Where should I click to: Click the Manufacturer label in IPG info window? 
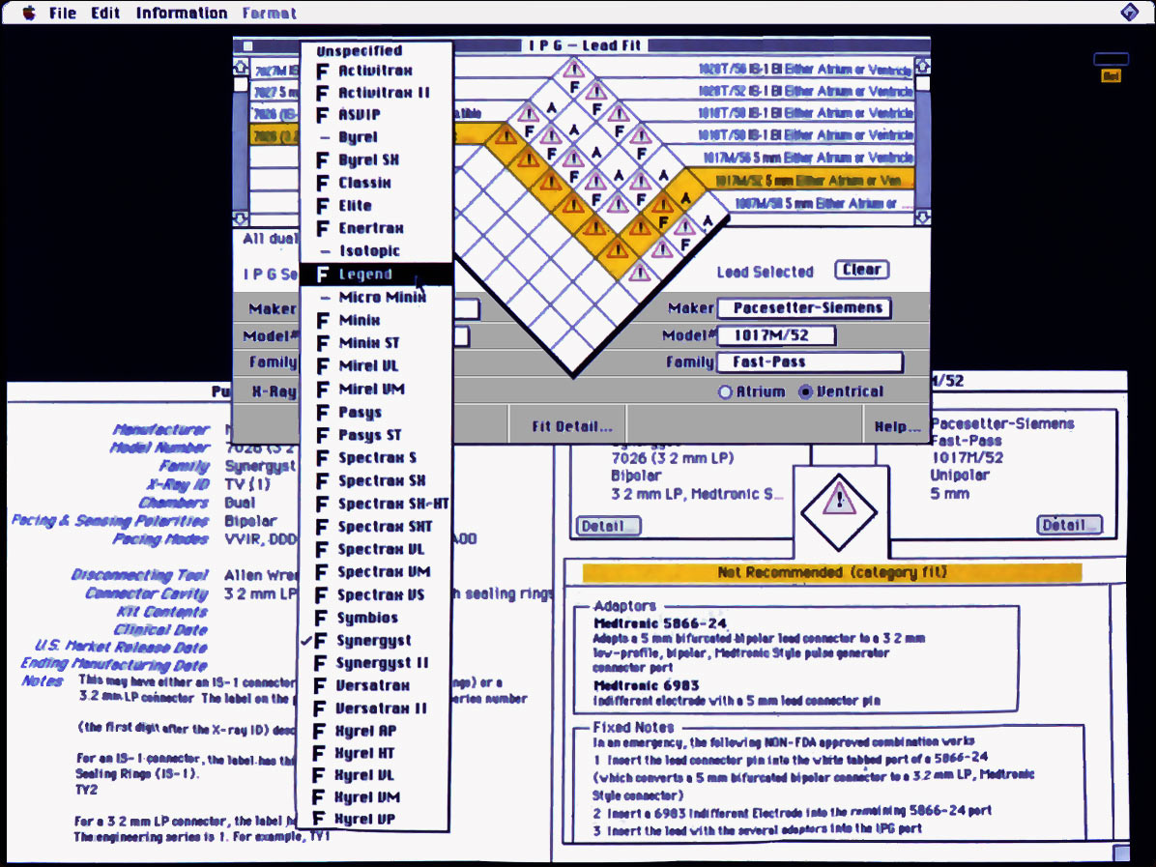pyautogui.click(x=160, y=430)
